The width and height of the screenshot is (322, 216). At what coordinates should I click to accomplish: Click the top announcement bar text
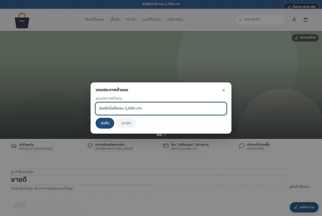click(x=161, y=4)
